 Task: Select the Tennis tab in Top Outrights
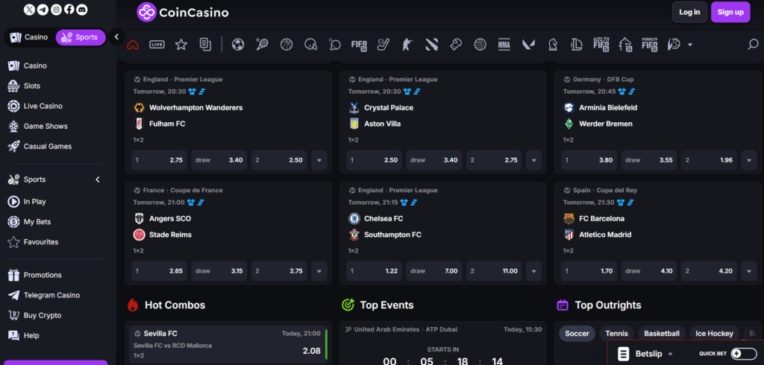click(617, 334)
